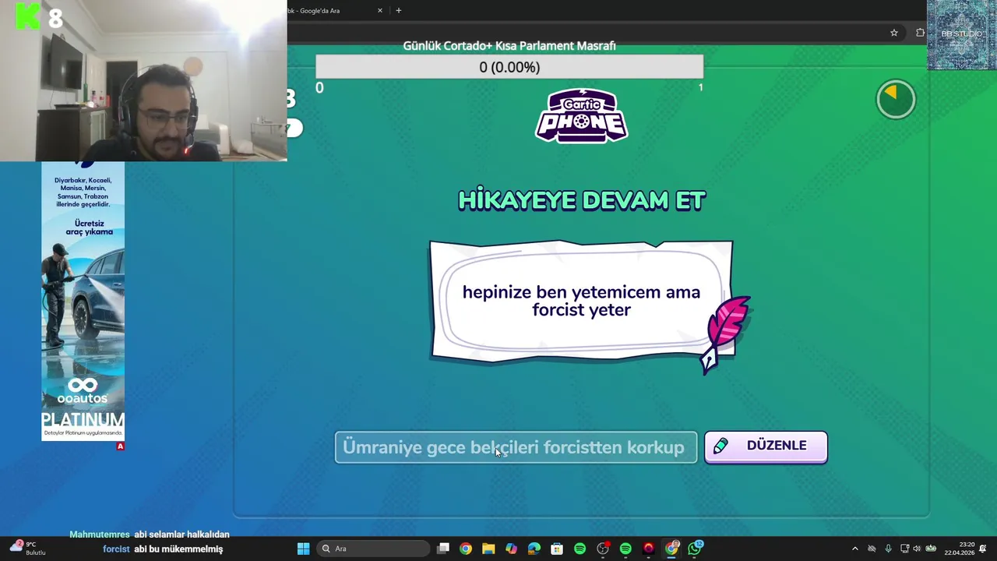Screen dimensions: 997x561
Task: Click the webcam overlay of the streamer
Action: 143,80
